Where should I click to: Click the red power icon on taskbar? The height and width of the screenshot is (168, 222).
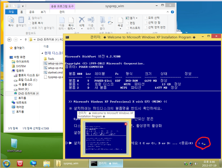(20, 163)
